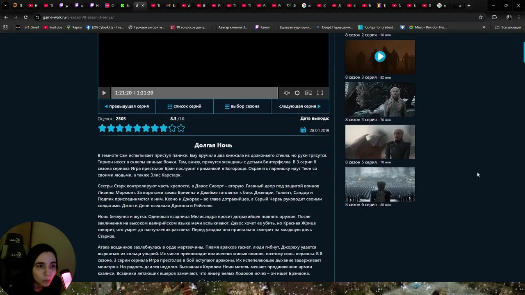
Task: Open the thumbnail of Daenerys with a dragon wing
Action: click(x=380, y=142)
